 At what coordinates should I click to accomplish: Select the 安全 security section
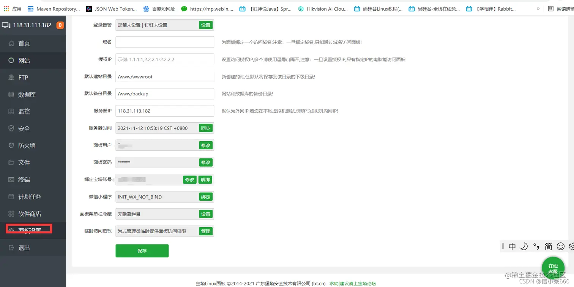click(24, 128)
